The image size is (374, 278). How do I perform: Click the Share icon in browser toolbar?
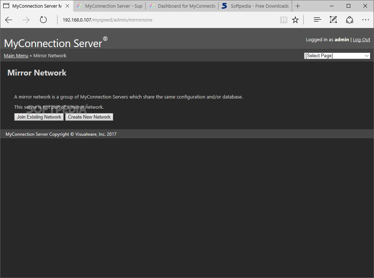click(x=350, y=20)
